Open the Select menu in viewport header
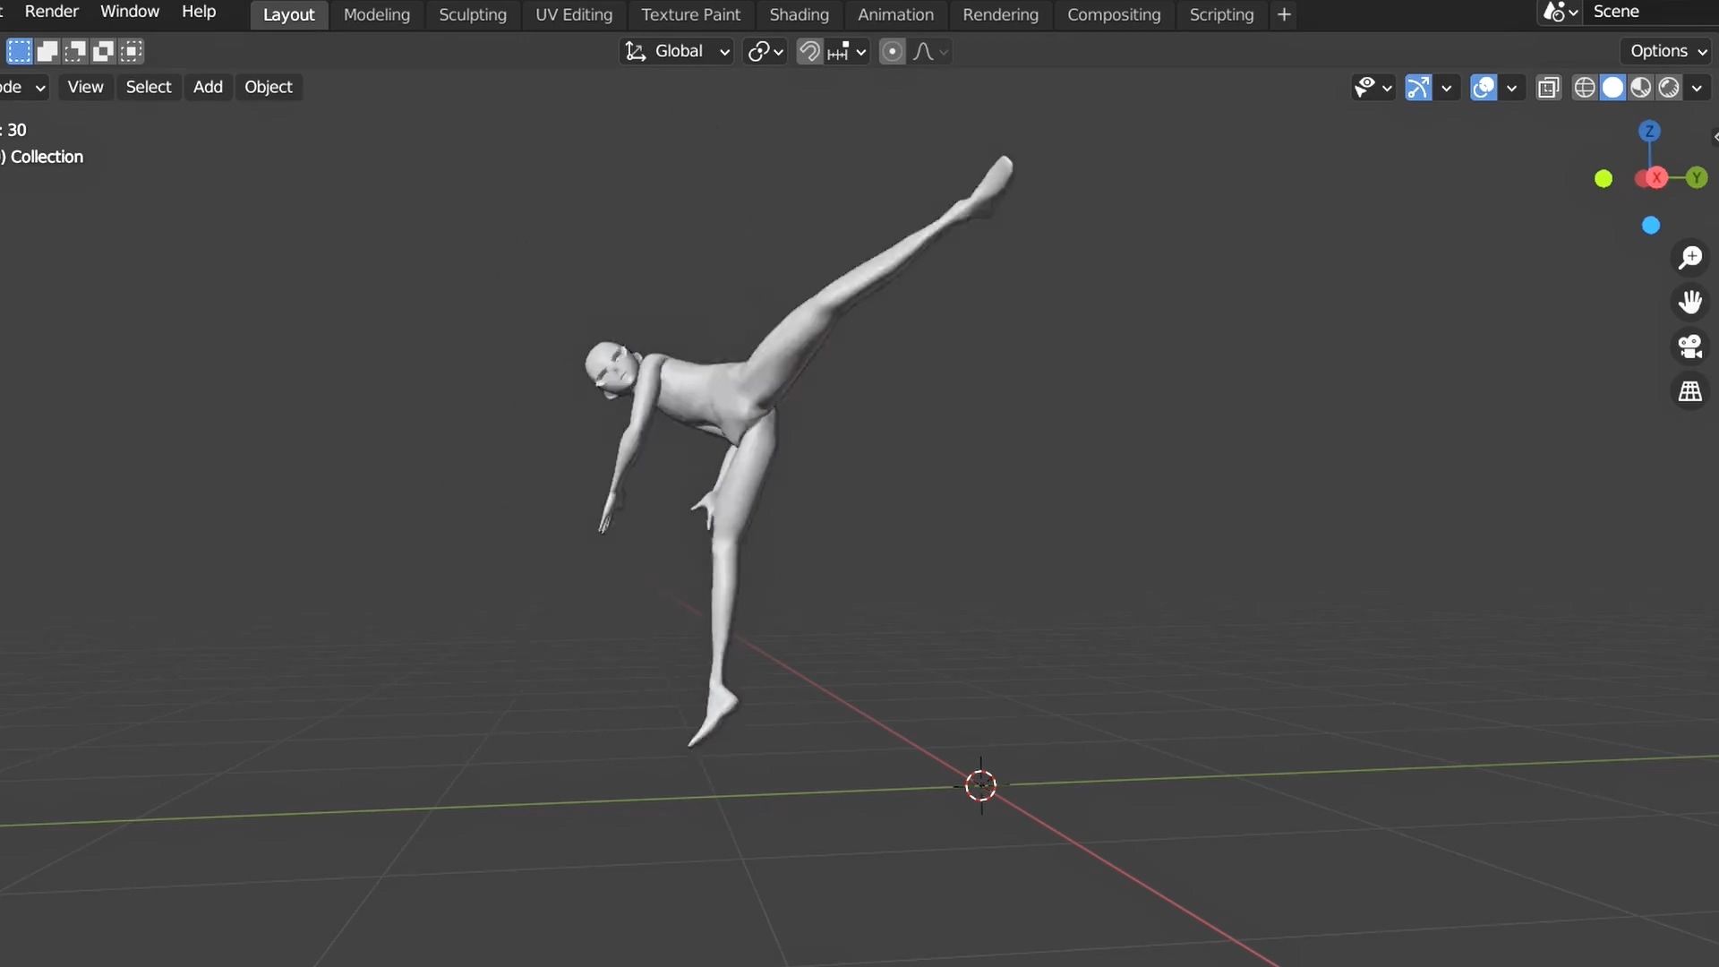Image resolution: width=1719 pixels, height=967 pixels. [x=148, y=87]
